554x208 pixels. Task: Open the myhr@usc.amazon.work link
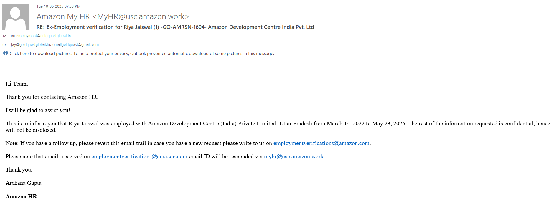pyautogui.click(x=294, y=157)
